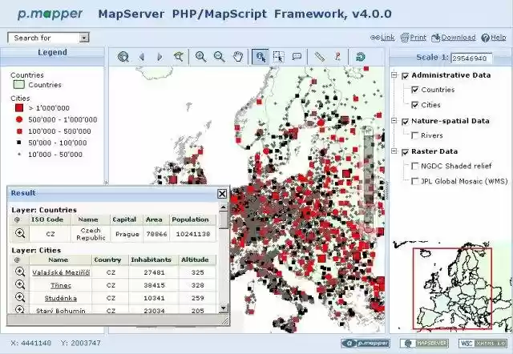Click the Result panel scrollbar up arrow
513x354 pixels.
[x=224, y=207]
